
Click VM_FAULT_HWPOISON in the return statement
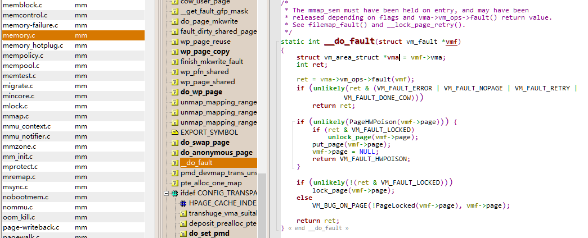coord(374,159)
